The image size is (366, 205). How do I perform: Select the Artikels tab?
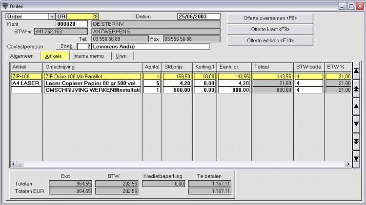tap(55, 56)
